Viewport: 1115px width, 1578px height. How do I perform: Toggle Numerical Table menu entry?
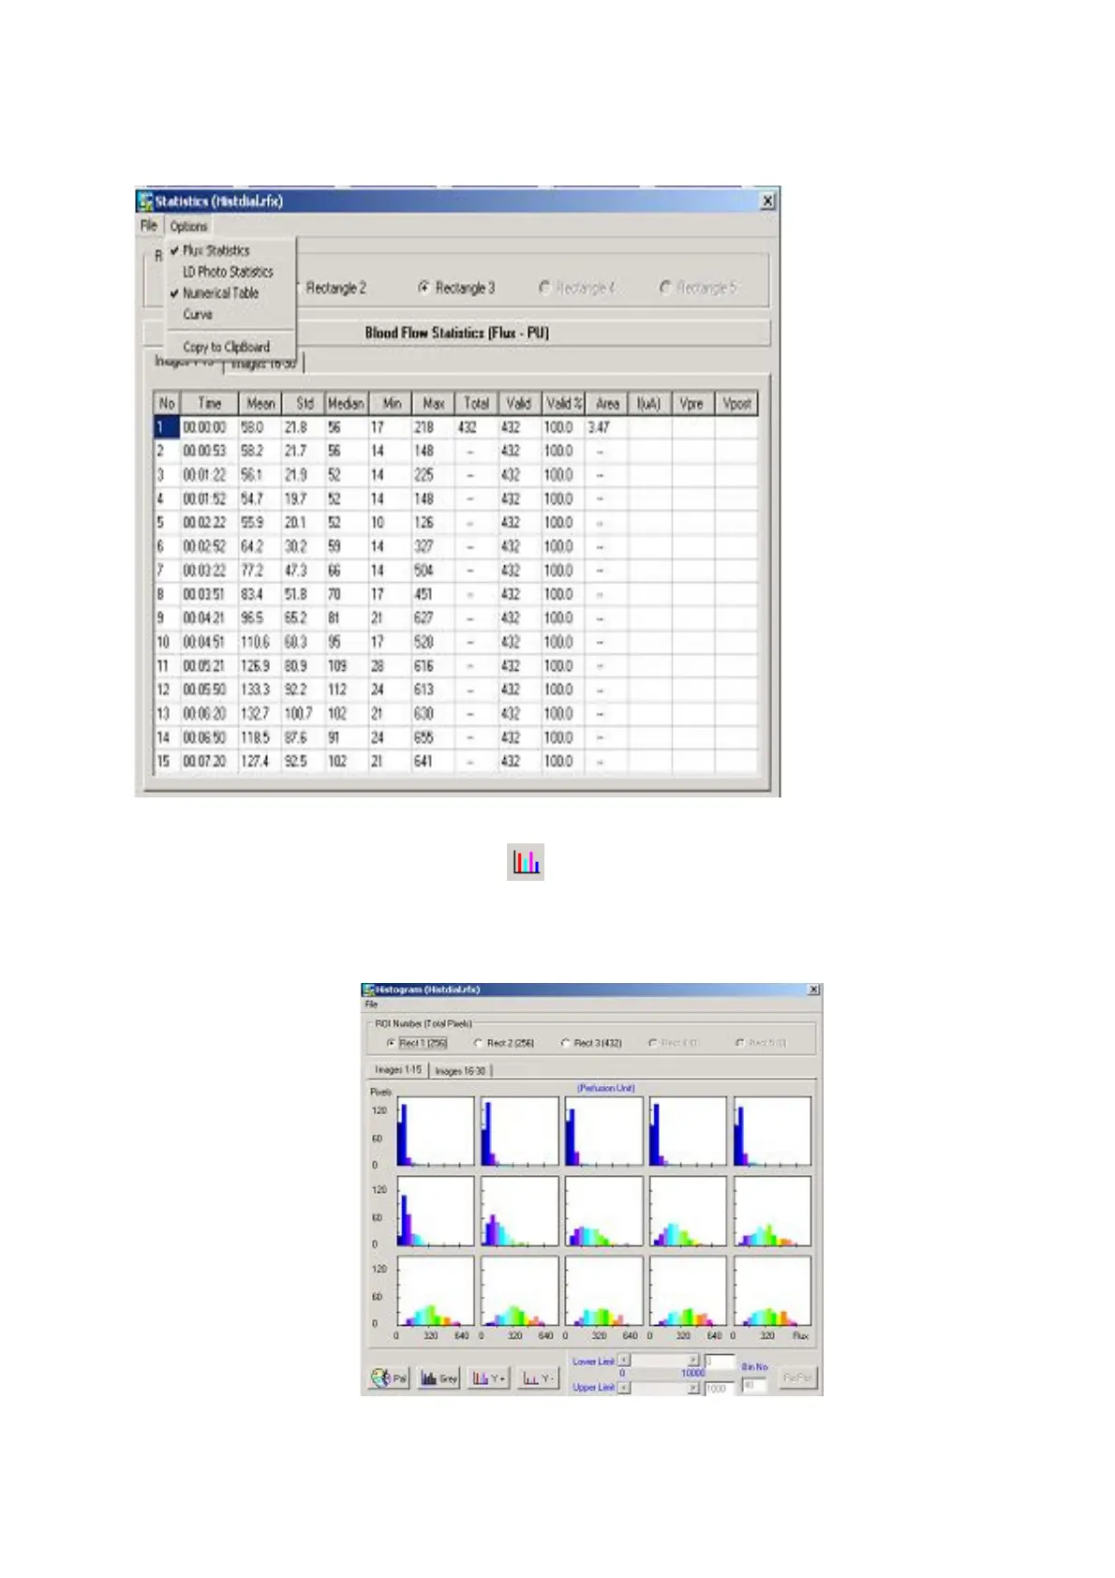pyautogui.click(x=220, y=293)
